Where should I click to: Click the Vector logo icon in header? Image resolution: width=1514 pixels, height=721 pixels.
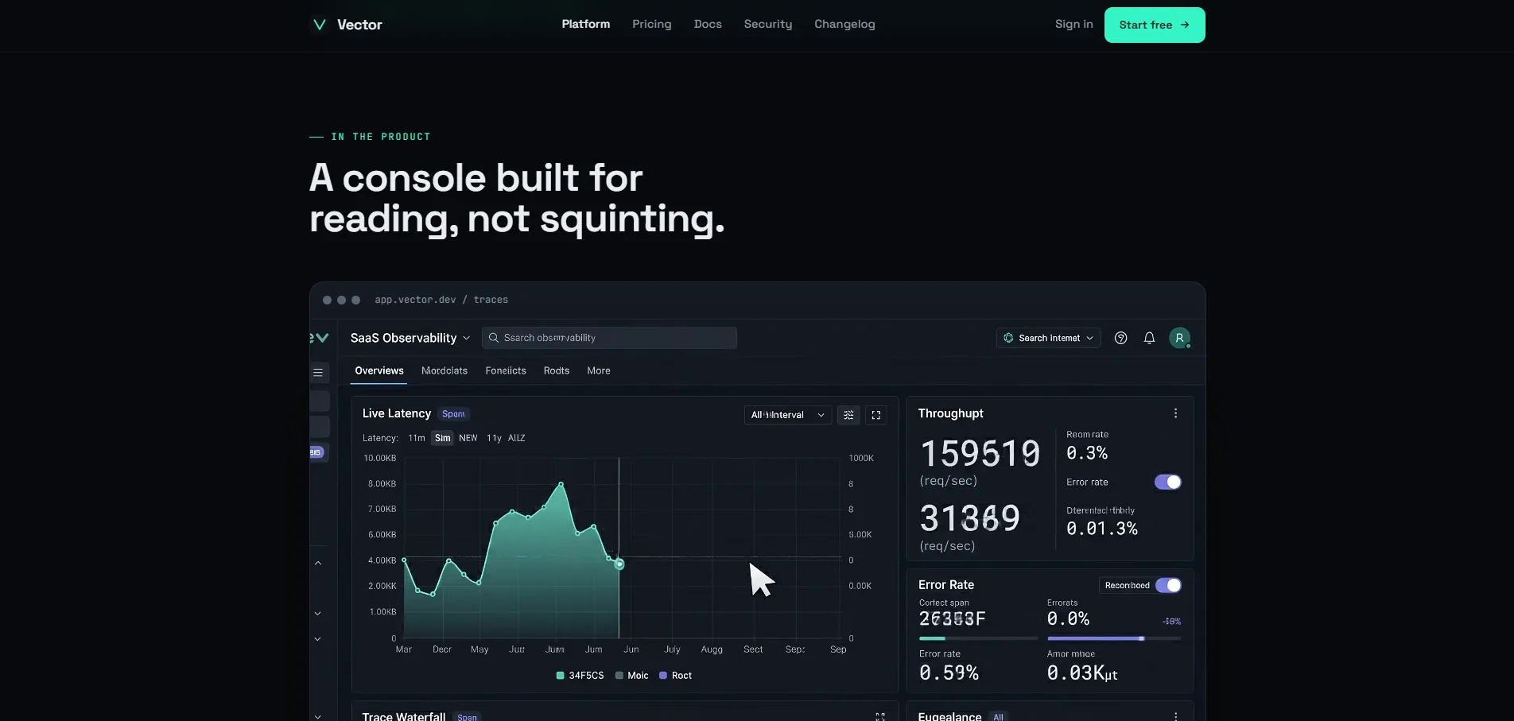coord(320,25)
